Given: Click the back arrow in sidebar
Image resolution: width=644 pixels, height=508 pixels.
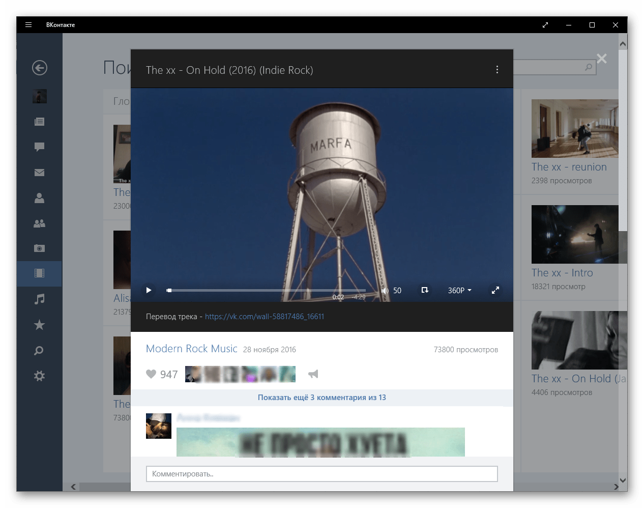Looking at the screenshot, I should tap(40, 68).
